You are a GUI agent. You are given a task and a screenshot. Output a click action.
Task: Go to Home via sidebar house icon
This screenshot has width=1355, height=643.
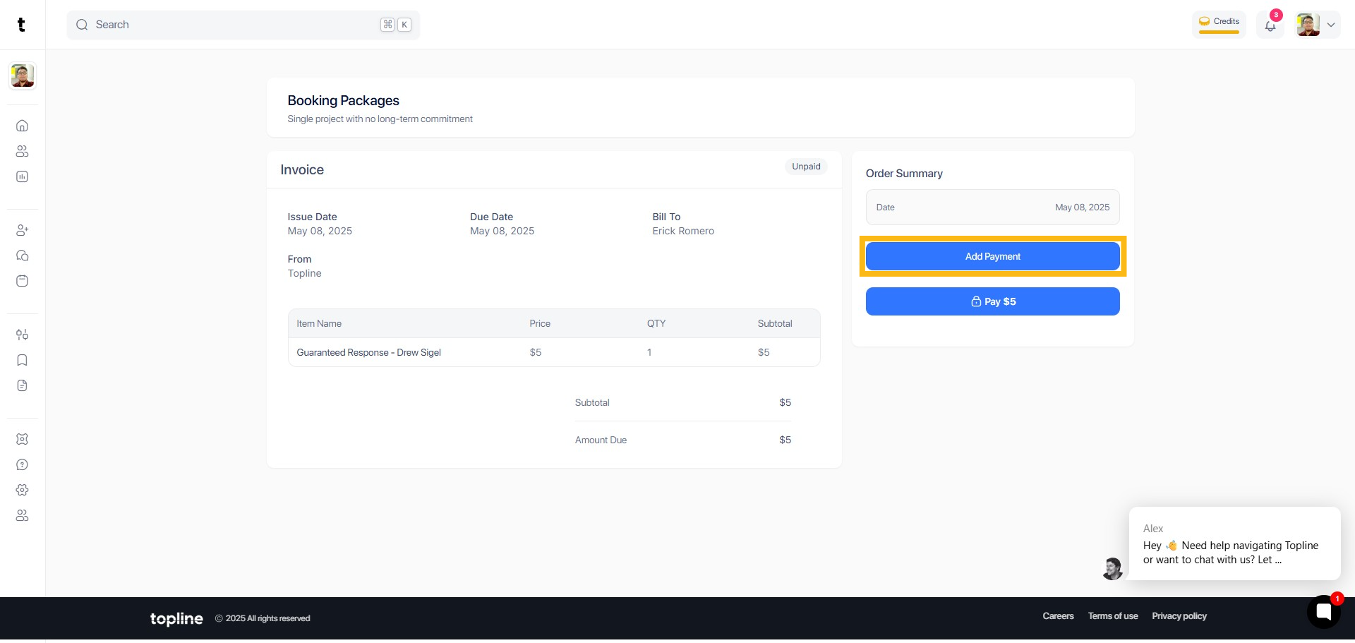pyautogui.click(x=23, y=126)
